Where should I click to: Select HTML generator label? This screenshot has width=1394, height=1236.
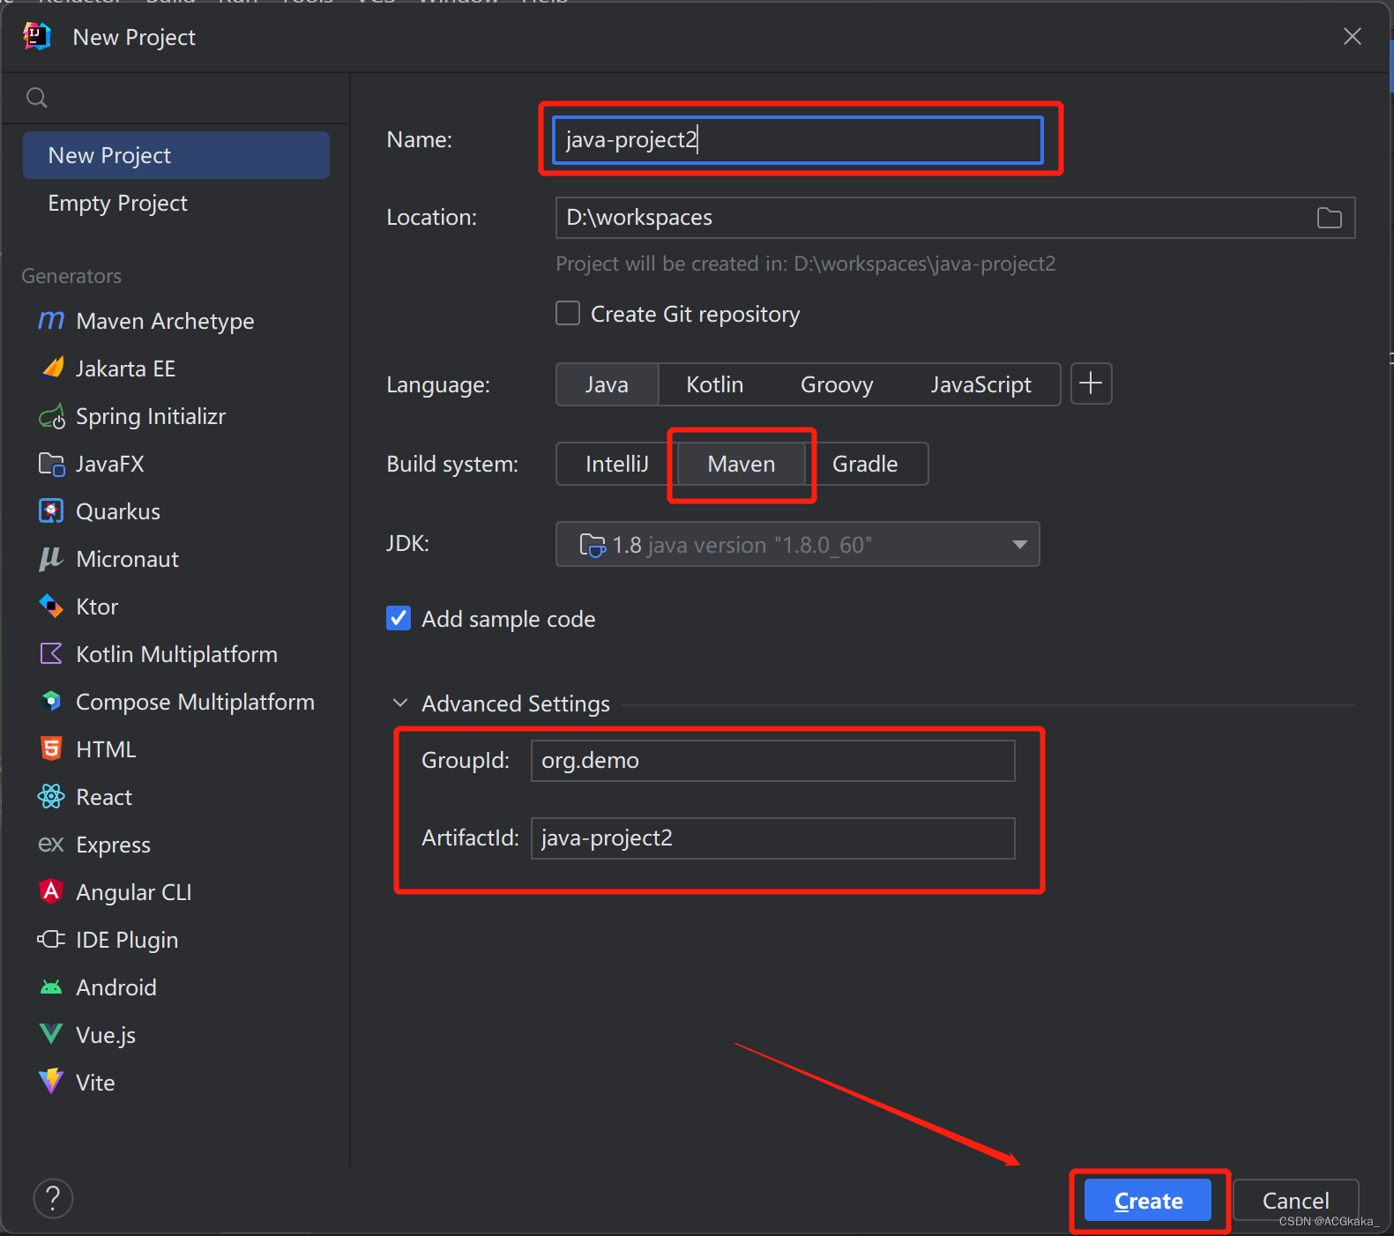[106, 749]
